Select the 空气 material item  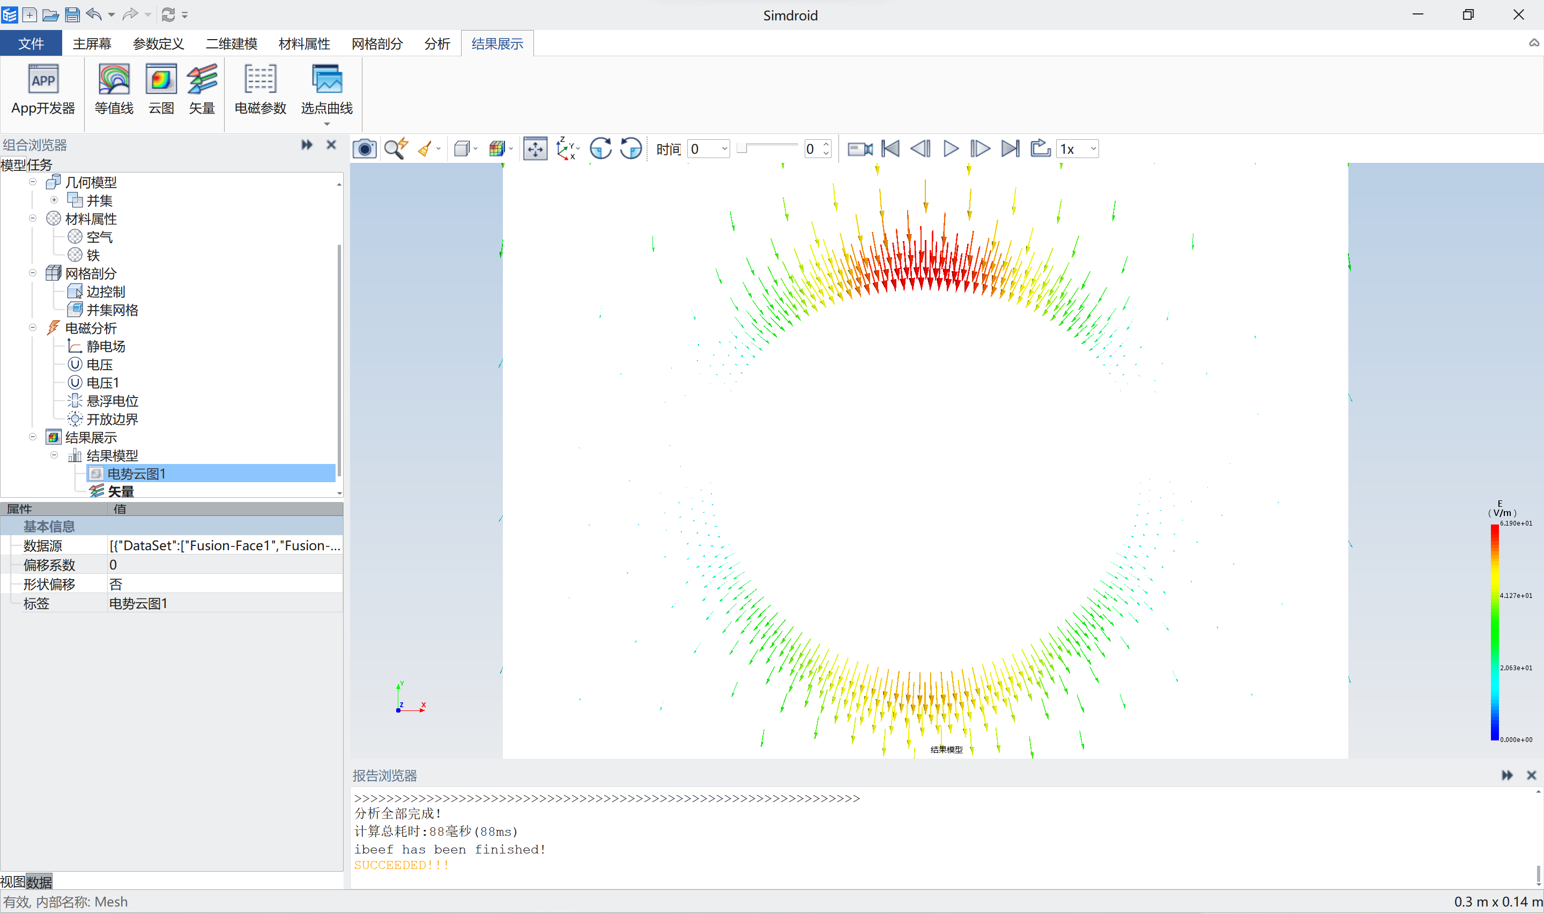tap(99, 236)
